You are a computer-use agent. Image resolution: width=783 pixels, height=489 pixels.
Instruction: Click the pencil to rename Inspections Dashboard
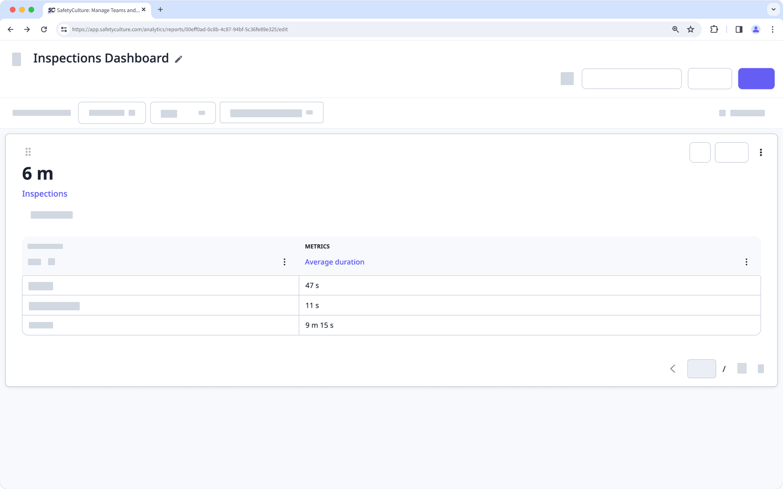click(x=179, y=59)
